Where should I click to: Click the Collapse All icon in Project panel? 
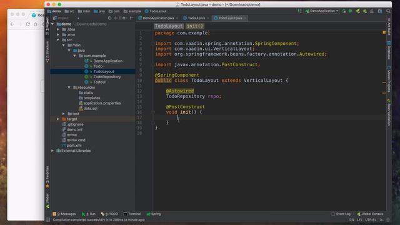(x=116, y=18)
